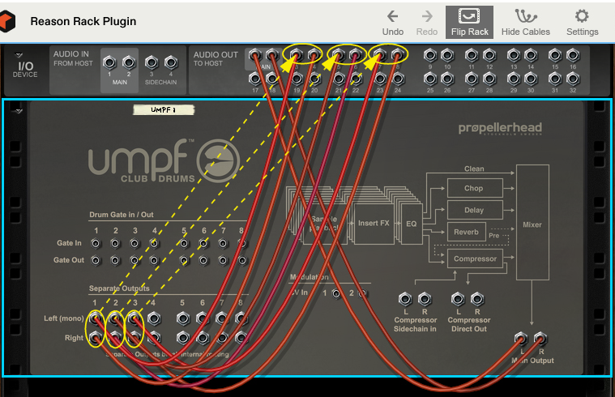Click the Reason logo icon
This screenshot has height=397, width=615.
pos(7,21)
